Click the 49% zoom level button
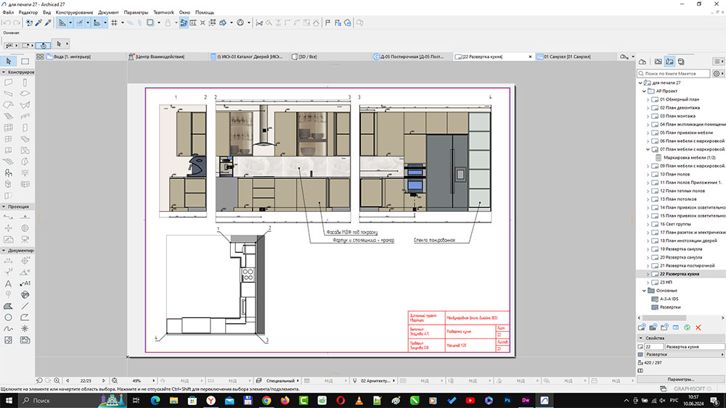Viewport: 726px width, 408px height. (x=136, y=380)
